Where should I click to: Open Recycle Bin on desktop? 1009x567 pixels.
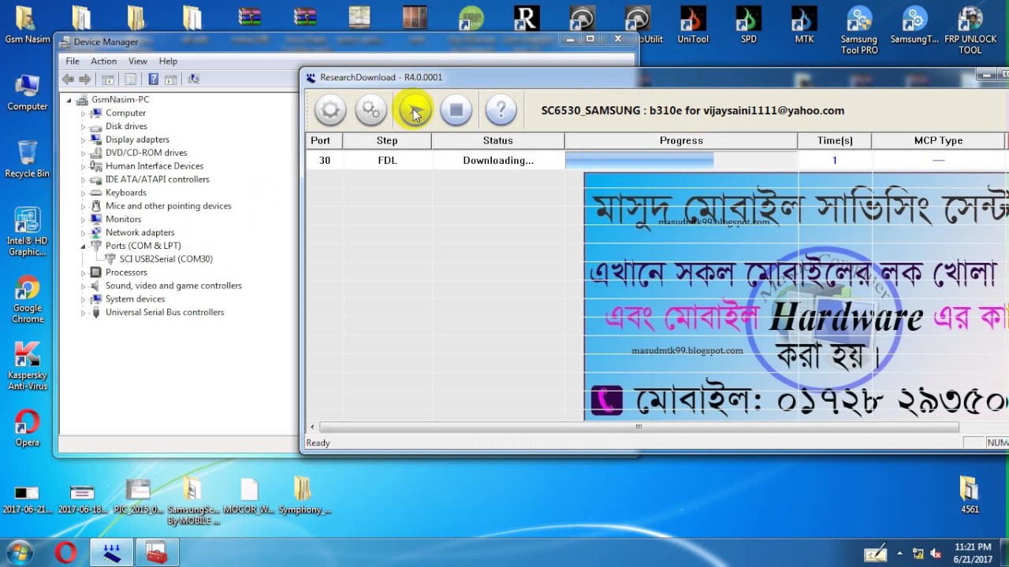tap(28, 160)
